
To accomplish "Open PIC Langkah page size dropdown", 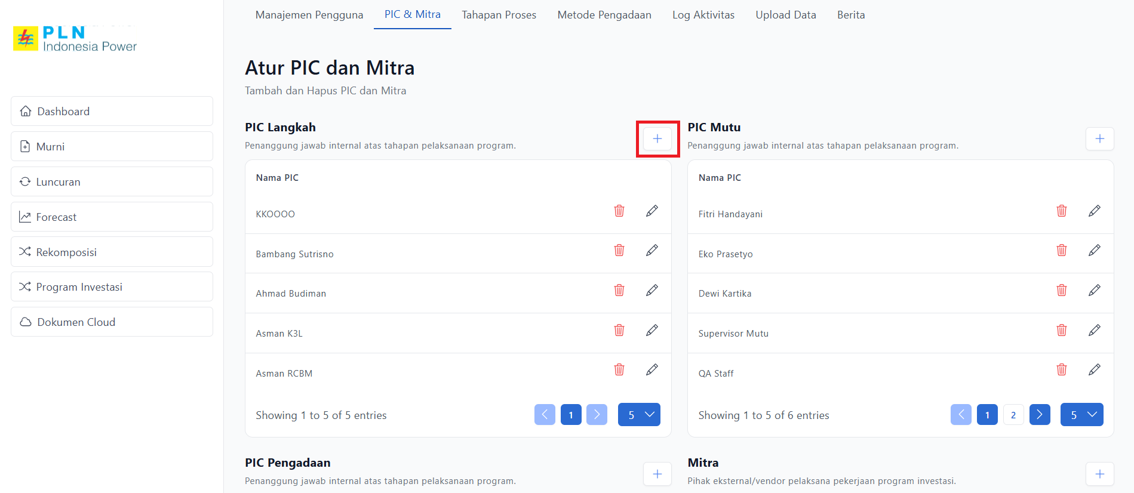I will (639, 415).
